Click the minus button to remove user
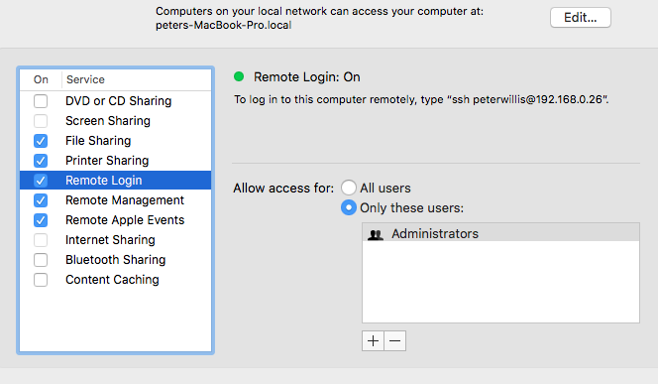 point(394,340)
